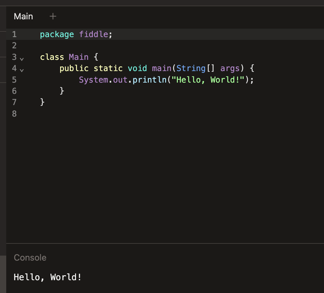The height and width of the screenshot is (293, 324).
Task: Select line number 5 in the gutter
Action: coord(14,80)
